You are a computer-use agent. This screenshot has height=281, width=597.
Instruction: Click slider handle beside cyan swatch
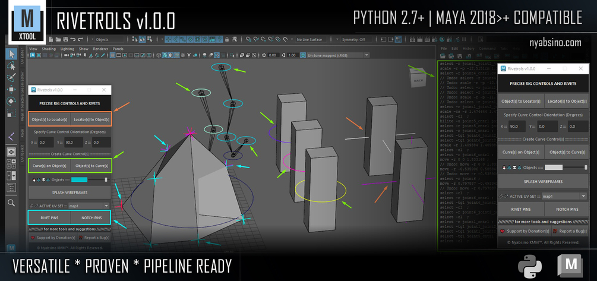106,180
